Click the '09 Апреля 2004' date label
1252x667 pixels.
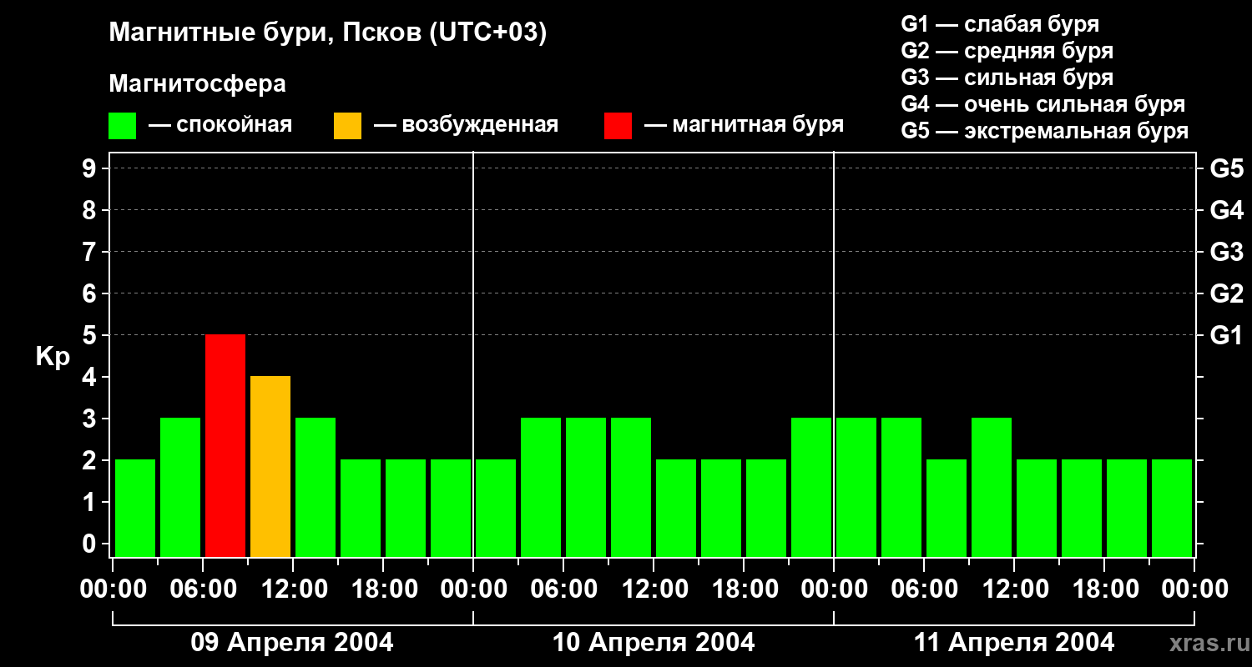pos(292,642)
